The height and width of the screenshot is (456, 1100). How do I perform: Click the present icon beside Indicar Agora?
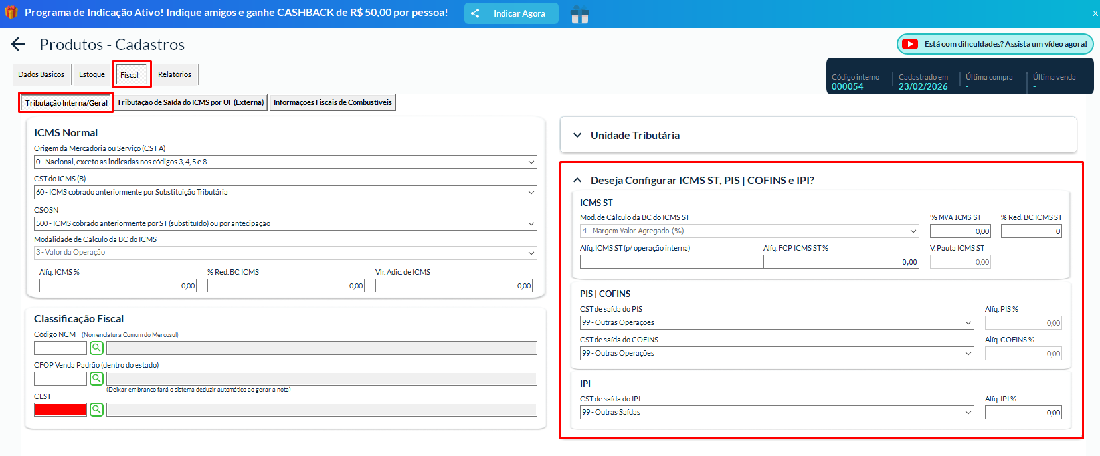coord(580,14)
